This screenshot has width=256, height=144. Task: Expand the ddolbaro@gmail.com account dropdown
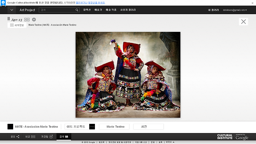click(235, 10)
